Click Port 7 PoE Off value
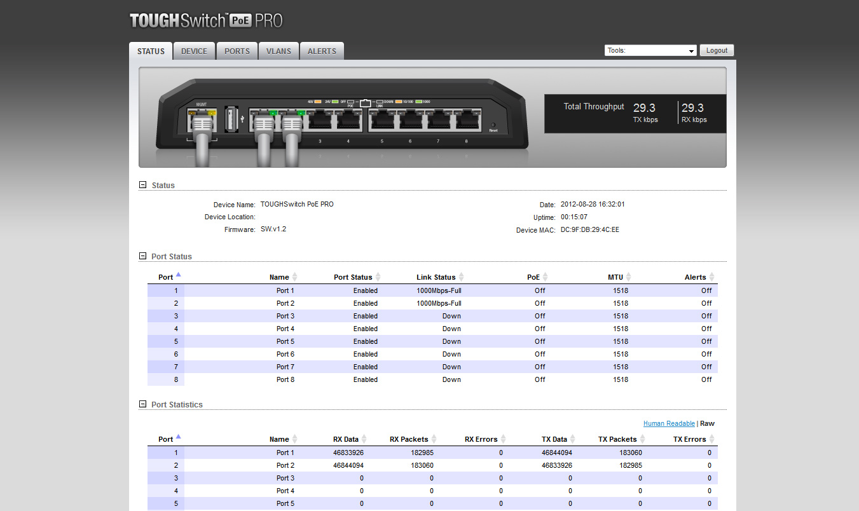This screenshot has height=511, width=859. [540, 367]
